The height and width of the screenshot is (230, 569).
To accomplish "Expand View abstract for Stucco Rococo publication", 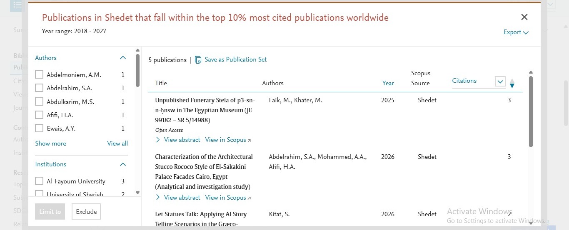I will [x=178, y=198].
